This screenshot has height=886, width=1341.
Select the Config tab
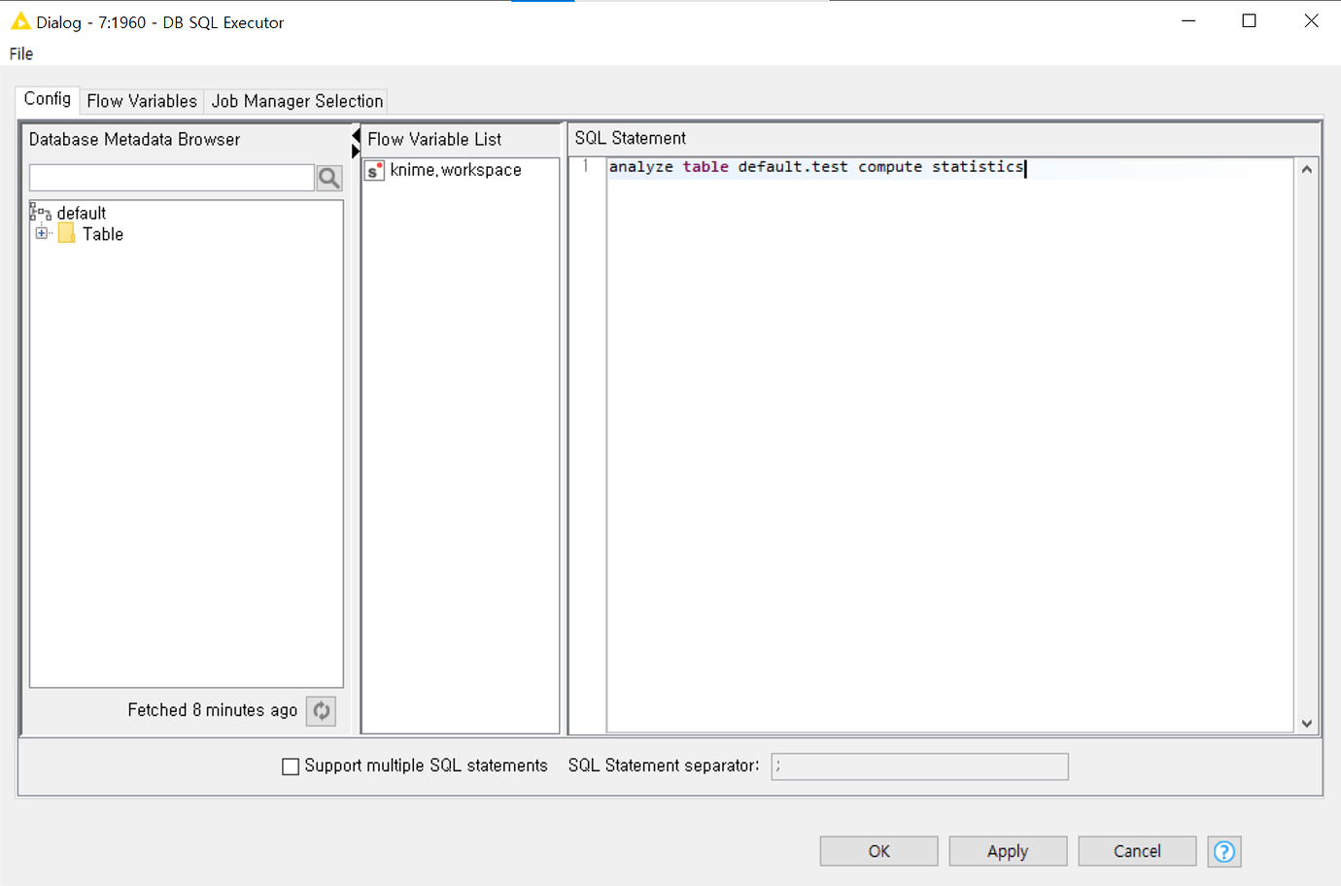(x=46, y=98)
